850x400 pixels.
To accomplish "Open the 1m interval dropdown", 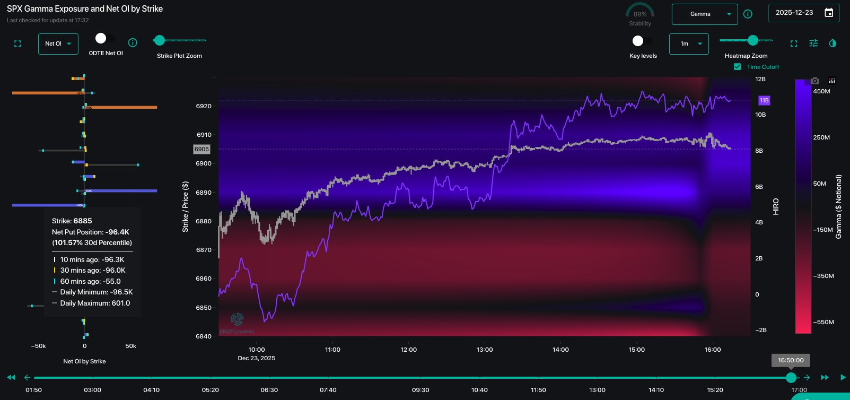I will [688, 44].
